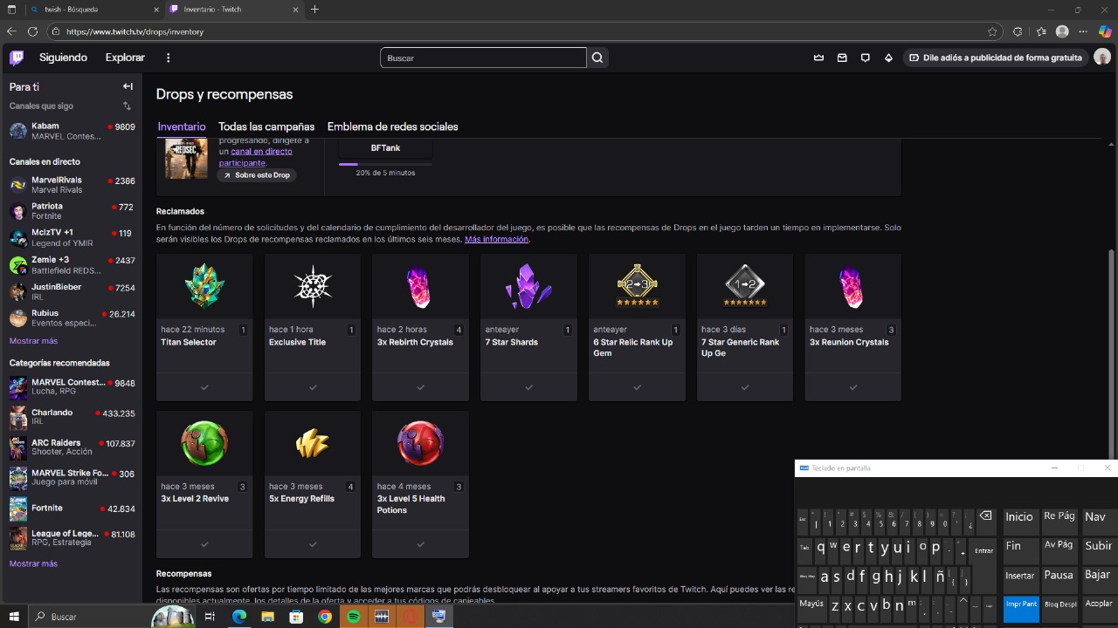Screen dimensions: 1118x628
Task: Click the browser address bar
Action: point(524,31)
